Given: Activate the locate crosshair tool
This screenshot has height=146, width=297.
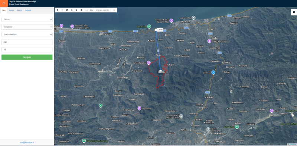Looking at the screenshot, I should point(72,10).
